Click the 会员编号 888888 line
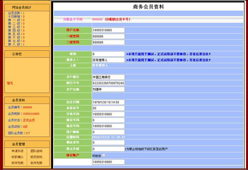The width and height of the screenshot is (248, 170). (20, 107)
